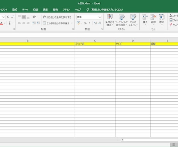The width and height of the screenshot is (178, 147).
Task: Open the font color dropdown arrow
Action: [x=5, y=23]
